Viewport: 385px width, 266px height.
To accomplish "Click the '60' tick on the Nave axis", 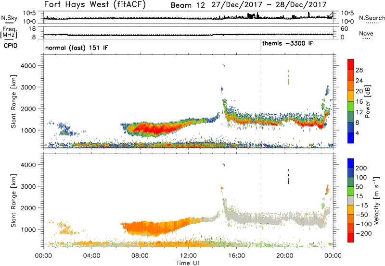I will pos(344,29).
